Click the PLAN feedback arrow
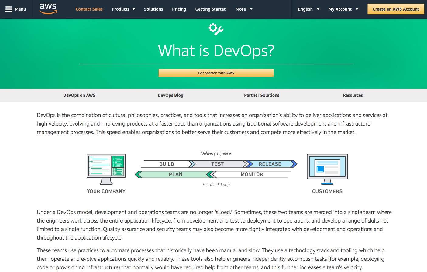This screenshot has height=272, width=427. [174, 174]
